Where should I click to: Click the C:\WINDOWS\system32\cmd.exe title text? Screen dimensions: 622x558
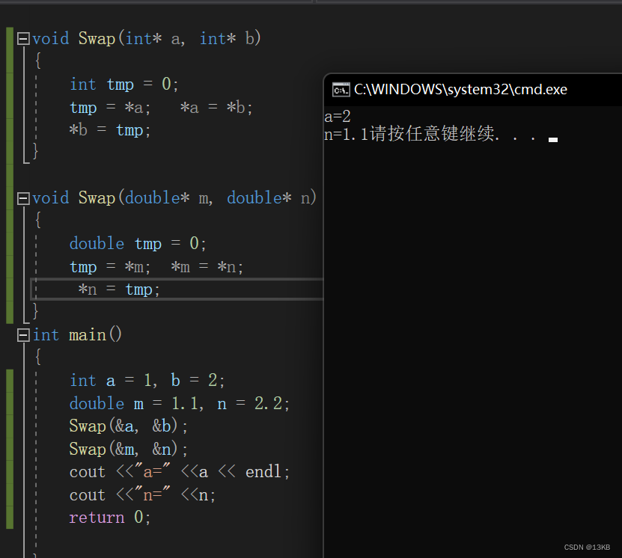pos(460,90)
